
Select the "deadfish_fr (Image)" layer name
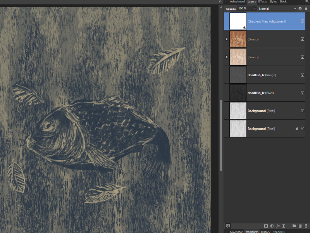click(x=262, y=75)
